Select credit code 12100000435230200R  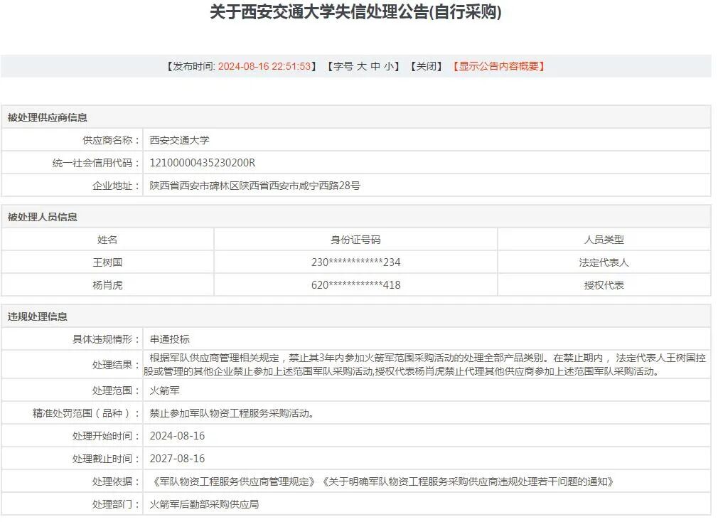[x=203, y=163]
